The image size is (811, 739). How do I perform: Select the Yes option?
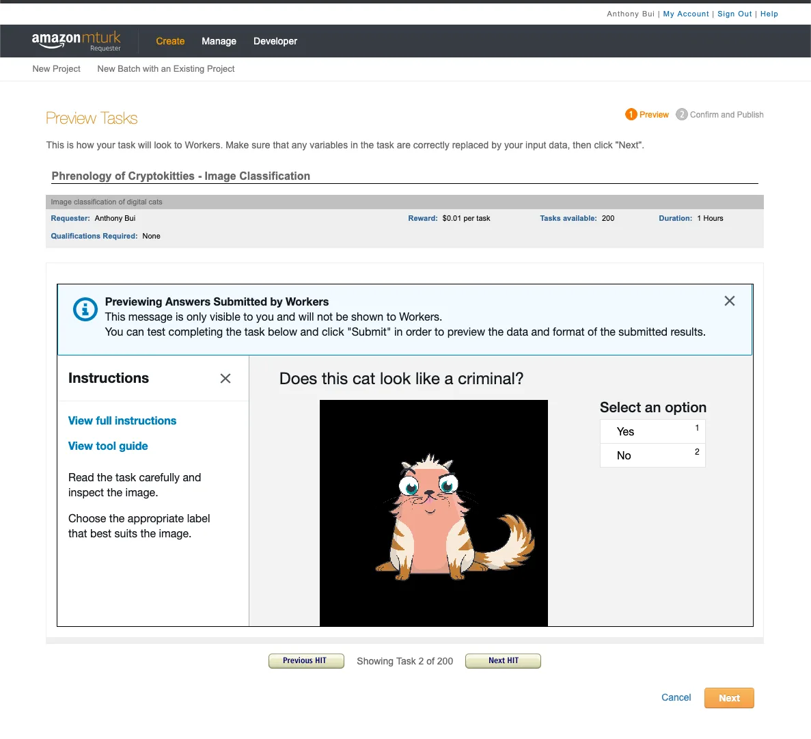point(652,431)
